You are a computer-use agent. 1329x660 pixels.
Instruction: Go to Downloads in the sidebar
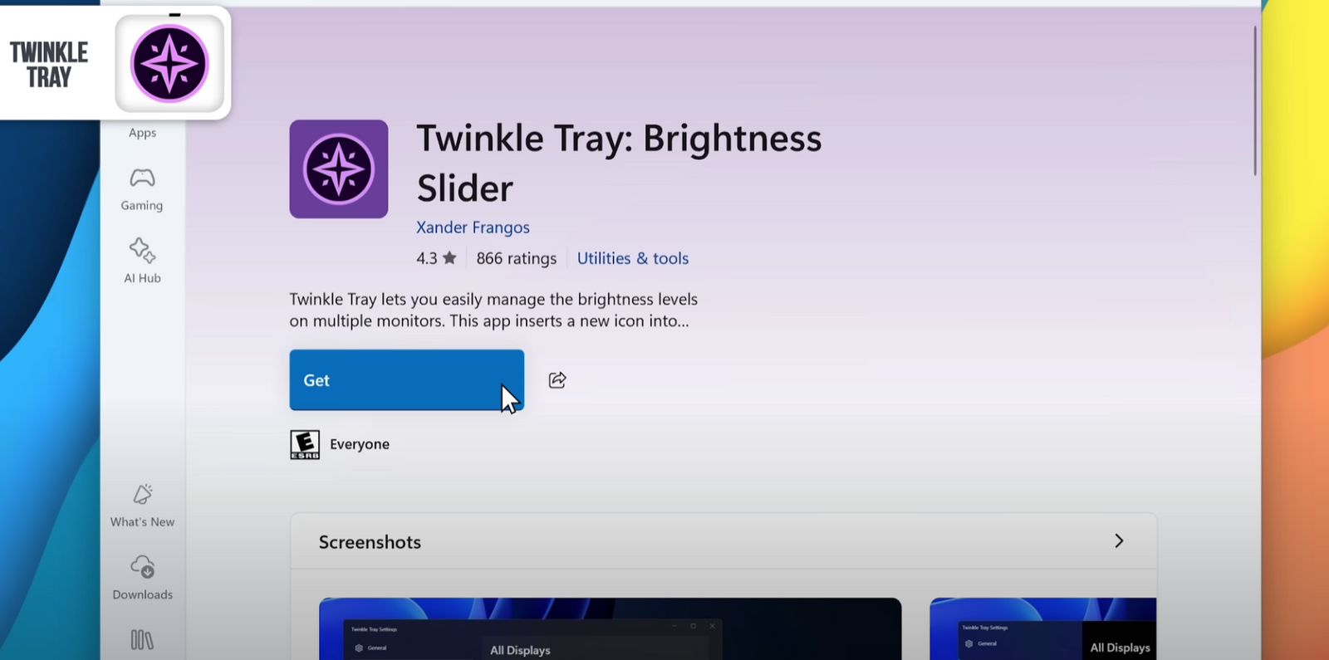tap(142, 578)
